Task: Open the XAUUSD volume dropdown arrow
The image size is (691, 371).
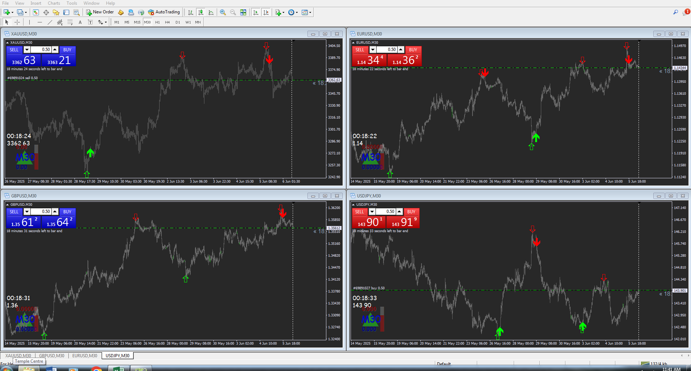Action: (x=27, y=50)
